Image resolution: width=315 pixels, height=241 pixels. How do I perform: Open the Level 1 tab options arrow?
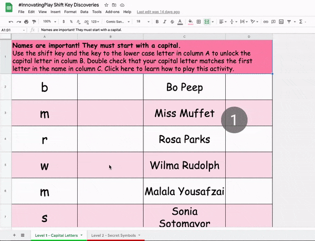click(x=81, y=235)
